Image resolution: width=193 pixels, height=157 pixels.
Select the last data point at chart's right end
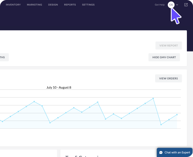pos(177,115)
